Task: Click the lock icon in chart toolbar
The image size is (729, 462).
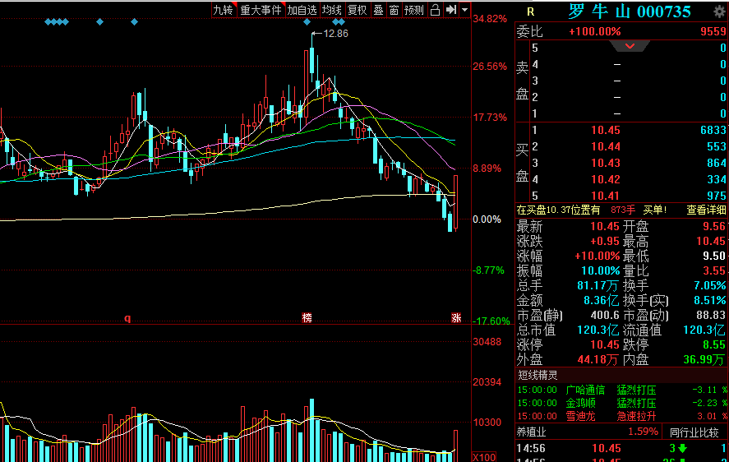Action: 436,10
